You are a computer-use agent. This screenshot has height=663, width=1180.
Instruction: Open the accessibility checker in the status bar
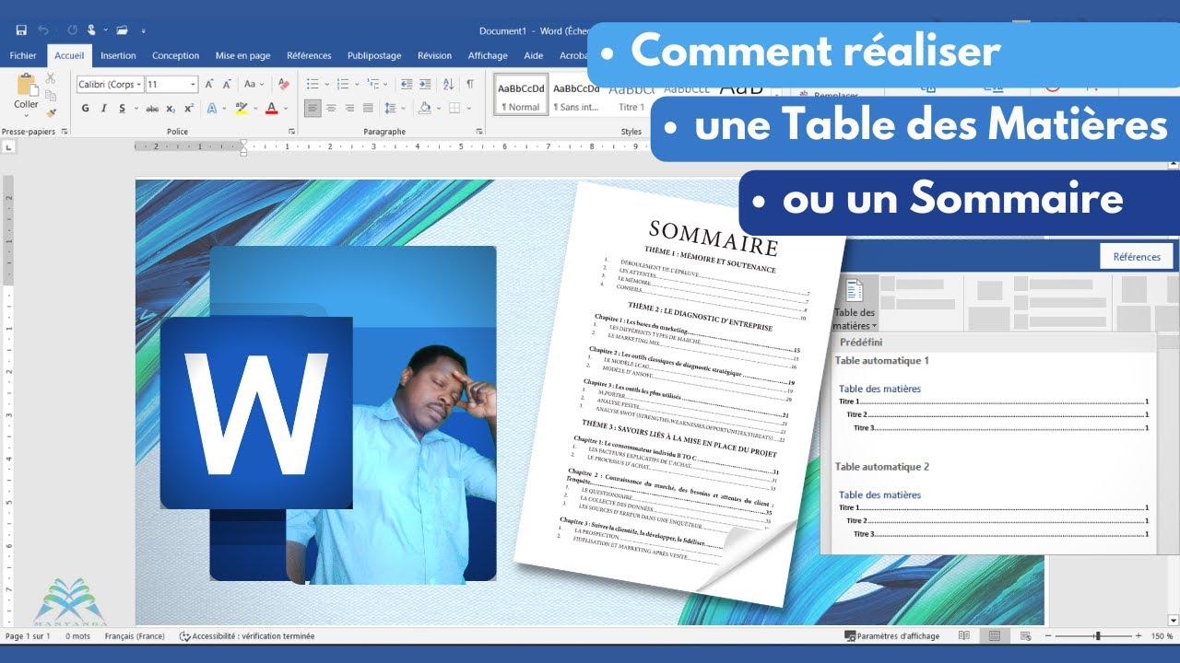[246, 636]
